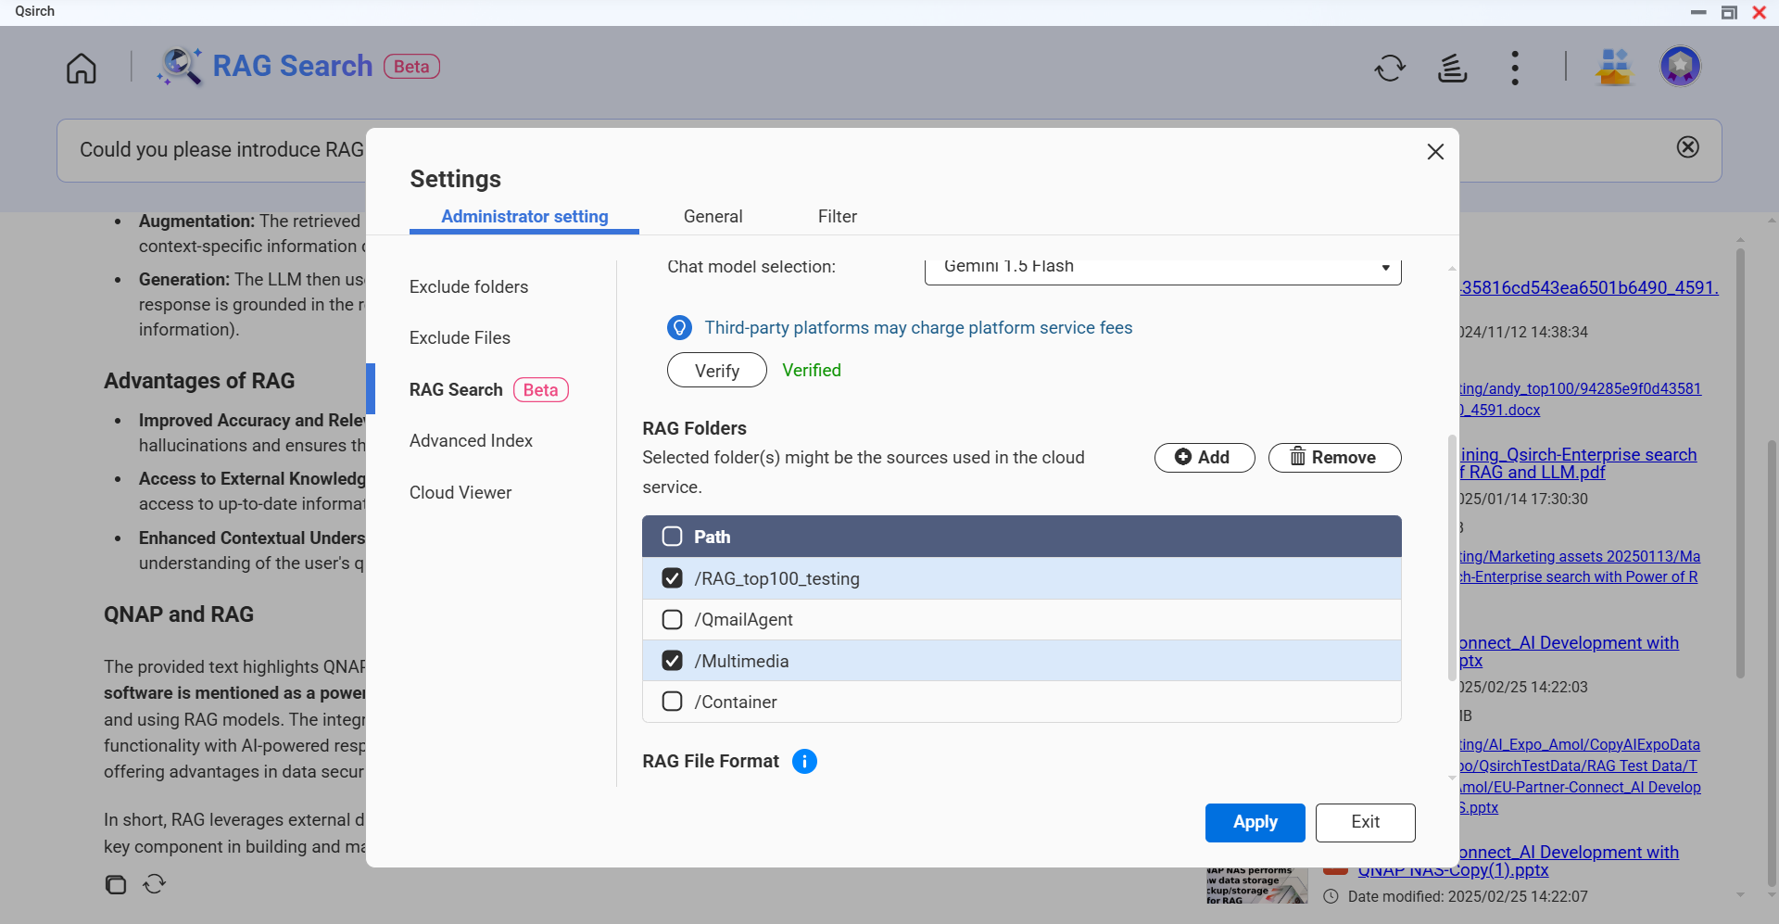Click the Beta badge next to RAG Search title
This screenshot has height=924, width=1779.
pyautogui.click(x=411, y=67)
